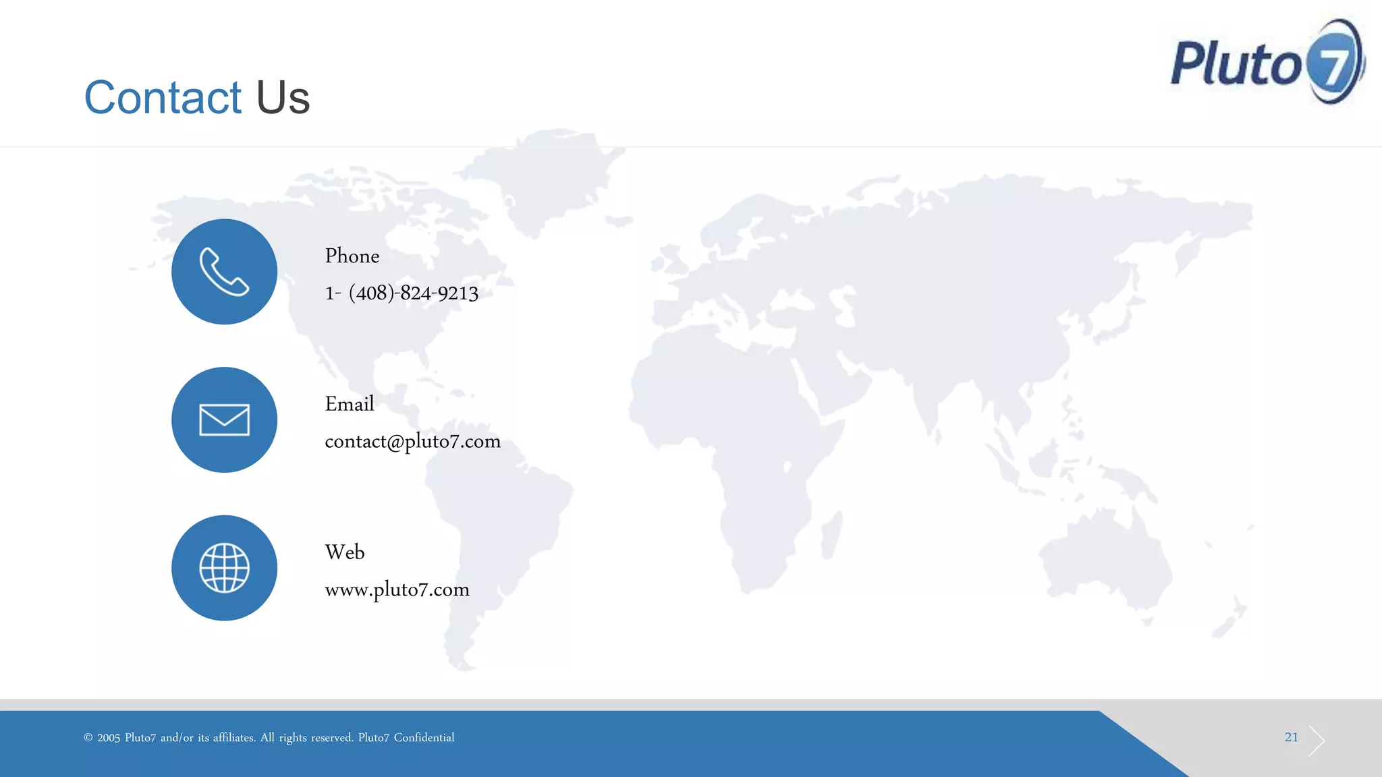
Task: Click the Phone label
Action: (352, 256)
